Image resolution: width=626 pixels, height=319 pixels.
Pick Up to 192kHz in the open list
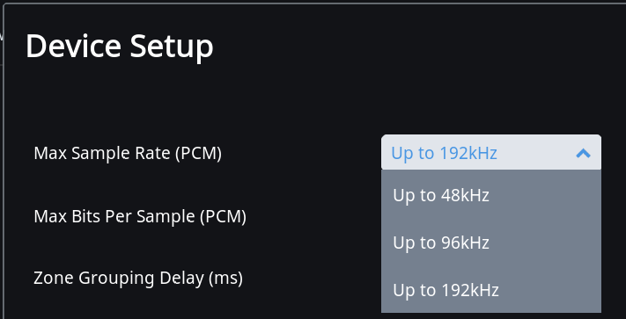coord(491,290)
